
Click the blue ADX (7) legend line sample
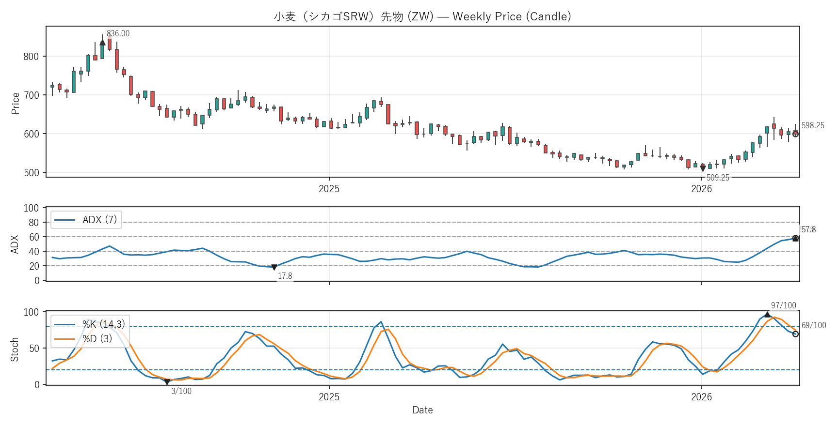(64, 220)
